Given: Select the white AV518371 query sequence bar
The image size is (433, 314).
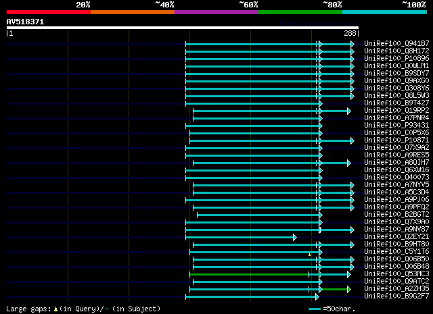Looking at the screenshot, I should point(183,28).
